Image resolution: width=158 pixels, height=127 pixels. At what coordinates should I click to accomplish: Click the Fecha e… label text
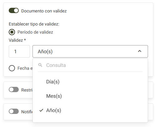tap(25, 68)
